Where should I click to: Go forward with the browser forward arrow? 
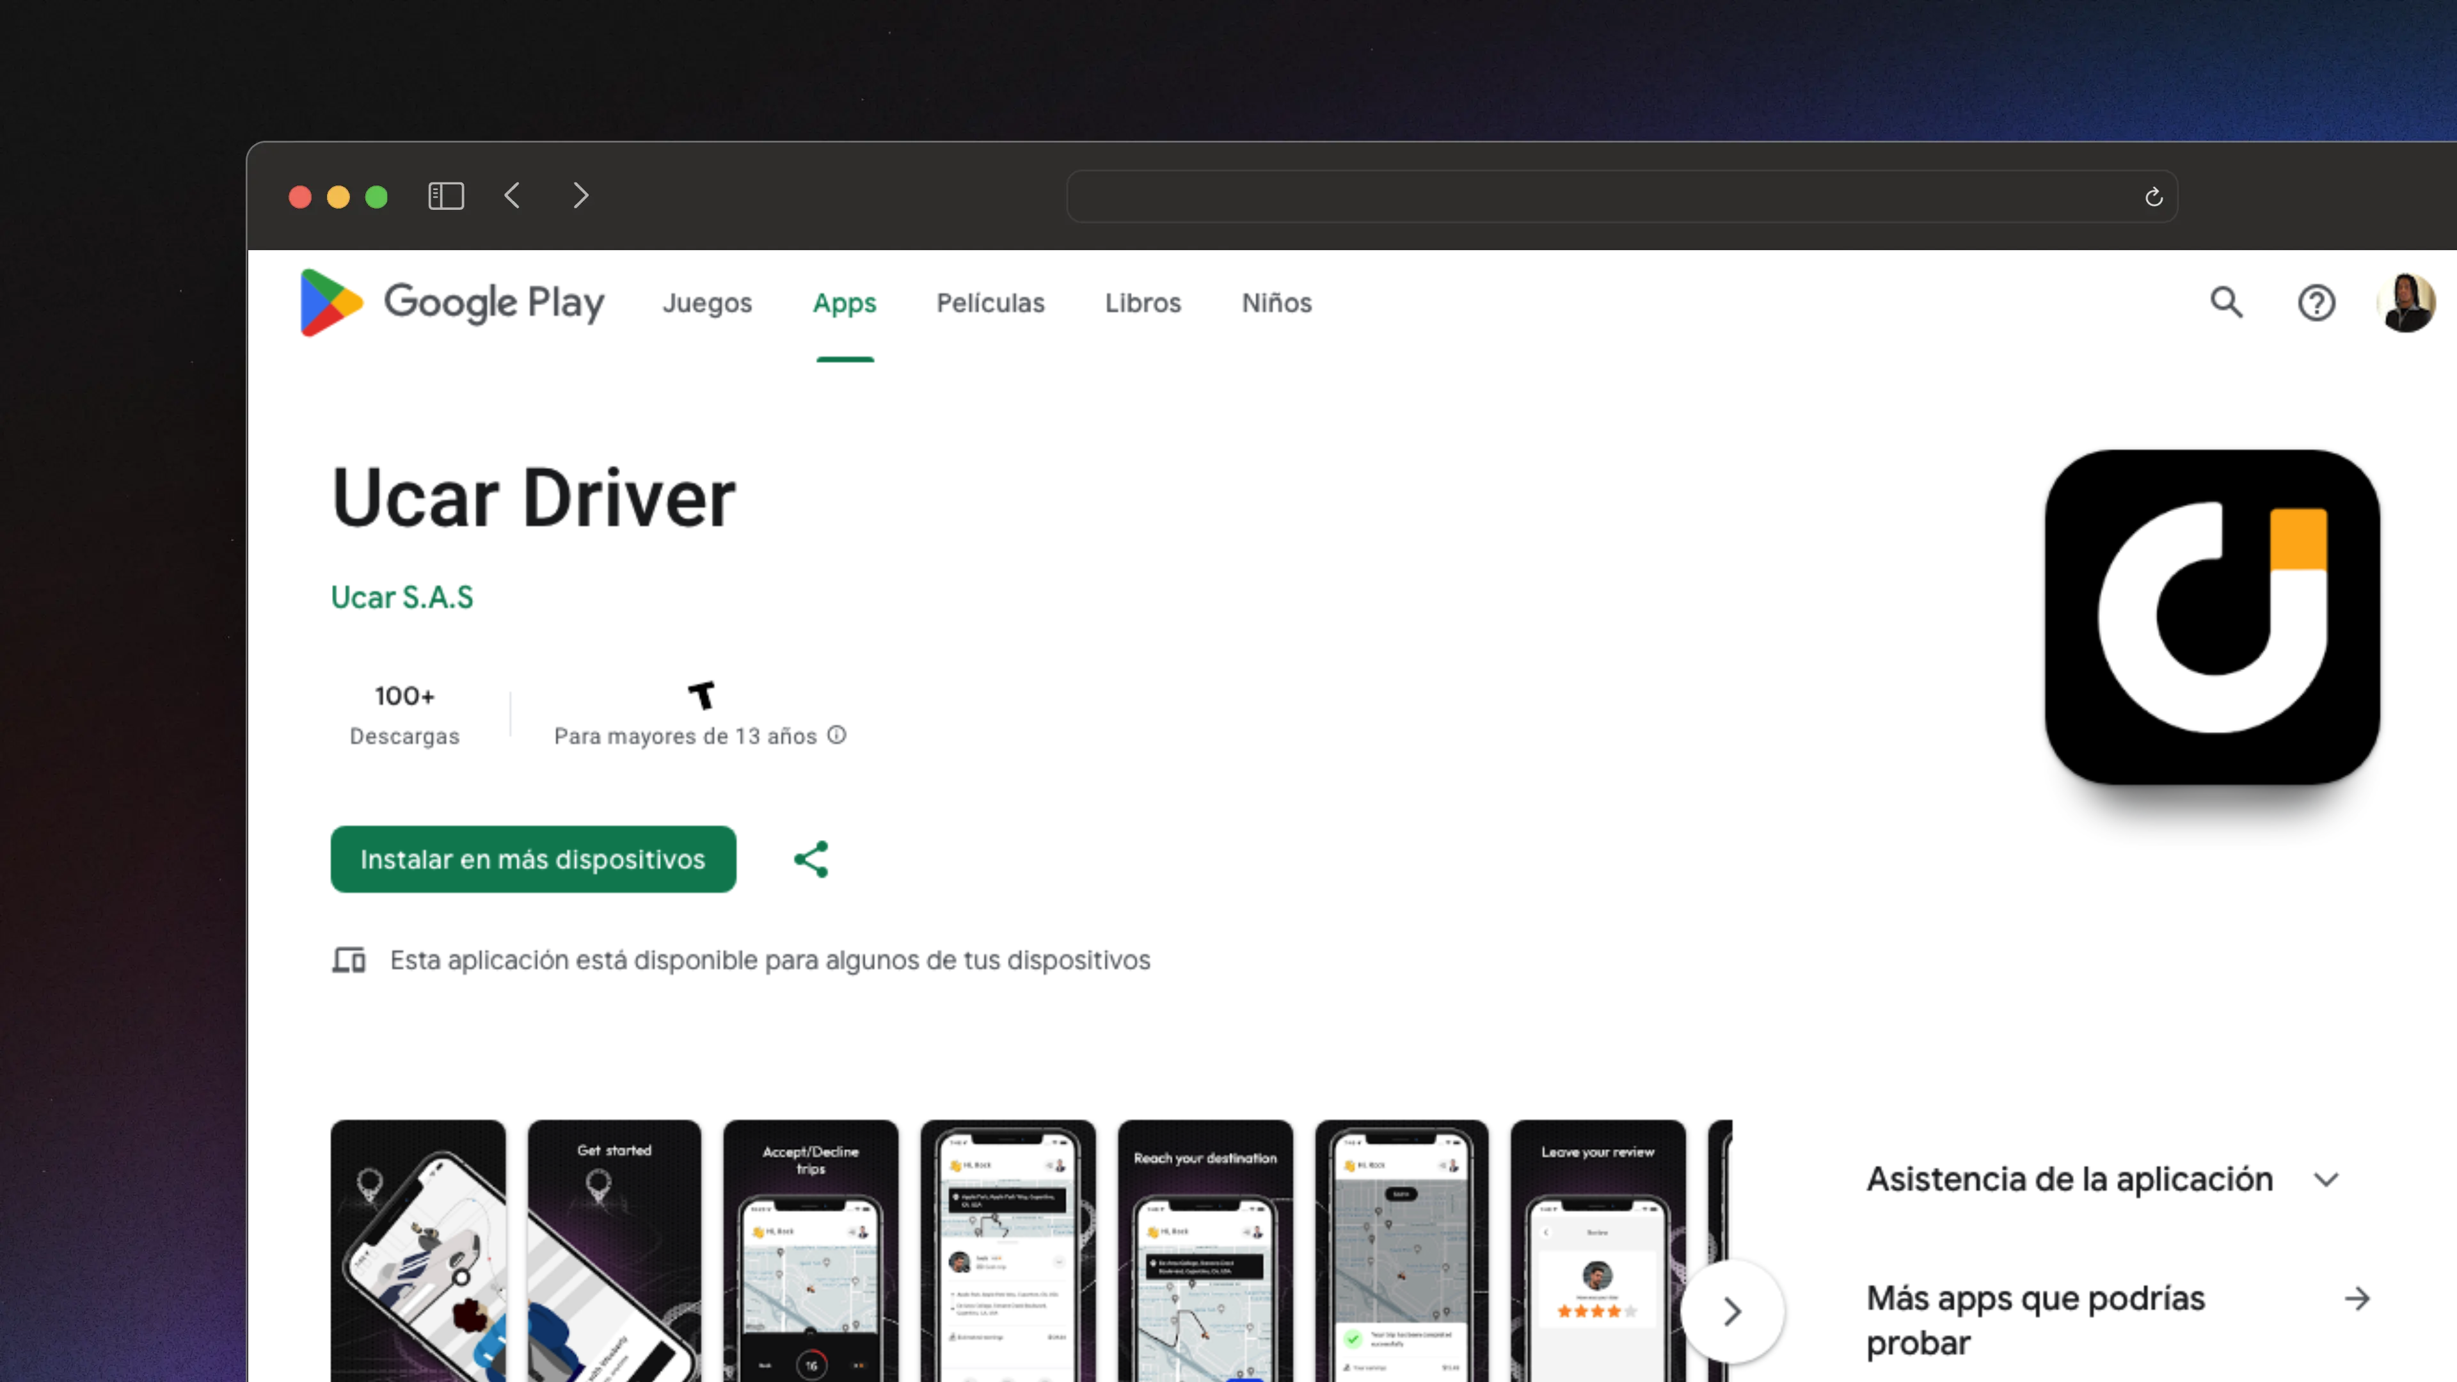(x=581, y=196)
